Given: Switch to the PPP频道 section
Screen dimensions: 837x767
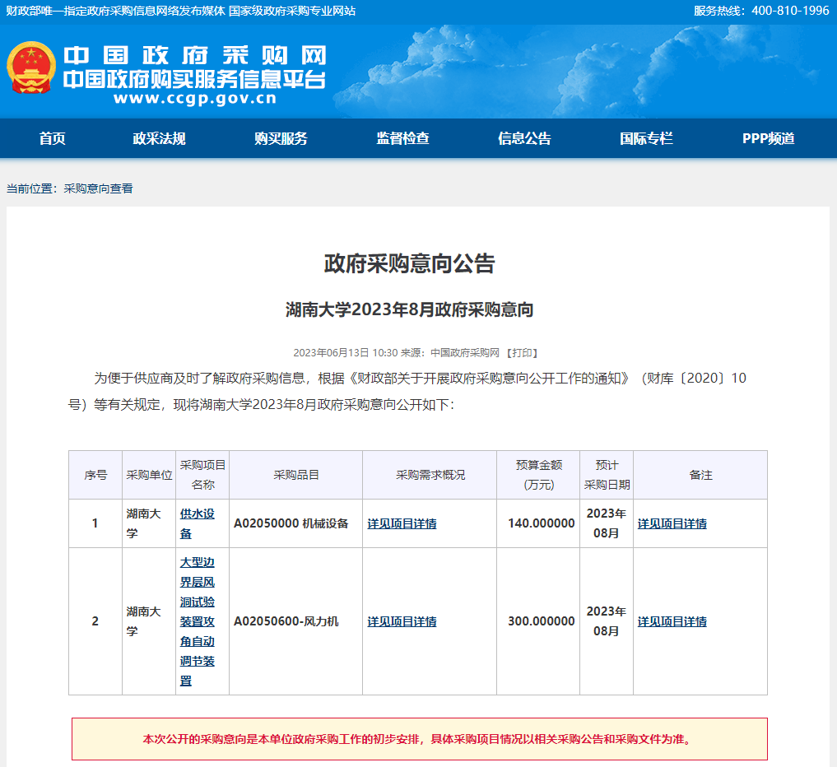Looking at the screenshot, I should (768, 139).
